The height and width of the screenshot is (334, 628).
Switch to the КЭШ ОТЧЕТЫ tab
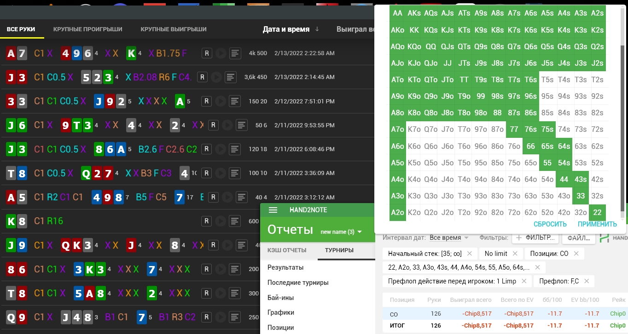287,250
